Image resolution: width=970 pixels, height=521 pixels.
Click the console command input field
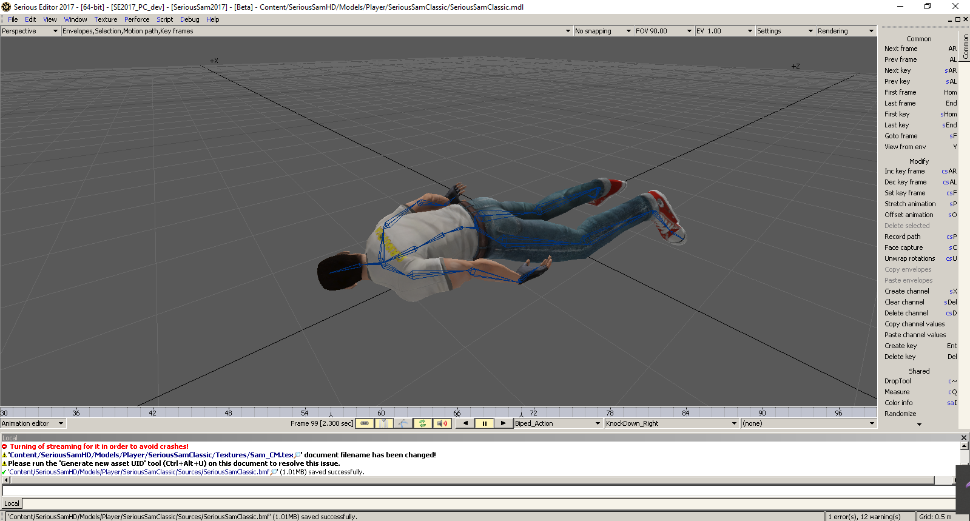click(x=479, y=491)
